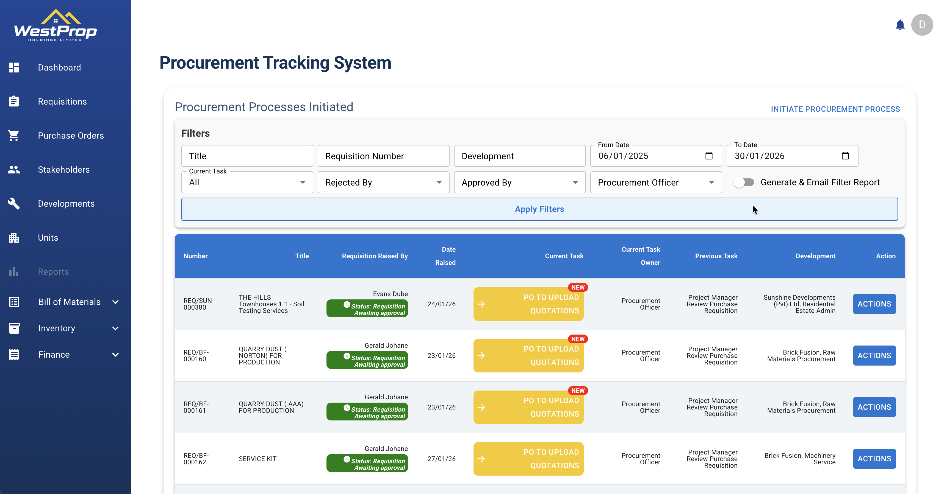Click the Stakeholders people icon

click(x=13, y=170)
